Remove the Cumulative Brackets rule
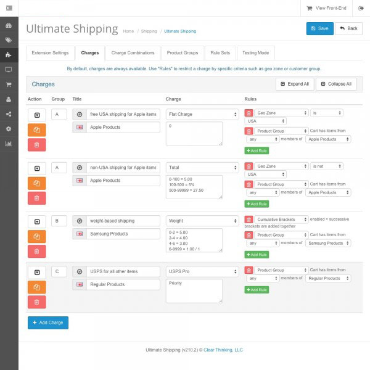The height and width of the screenshot is (370, 370). [x=249, y=220]
